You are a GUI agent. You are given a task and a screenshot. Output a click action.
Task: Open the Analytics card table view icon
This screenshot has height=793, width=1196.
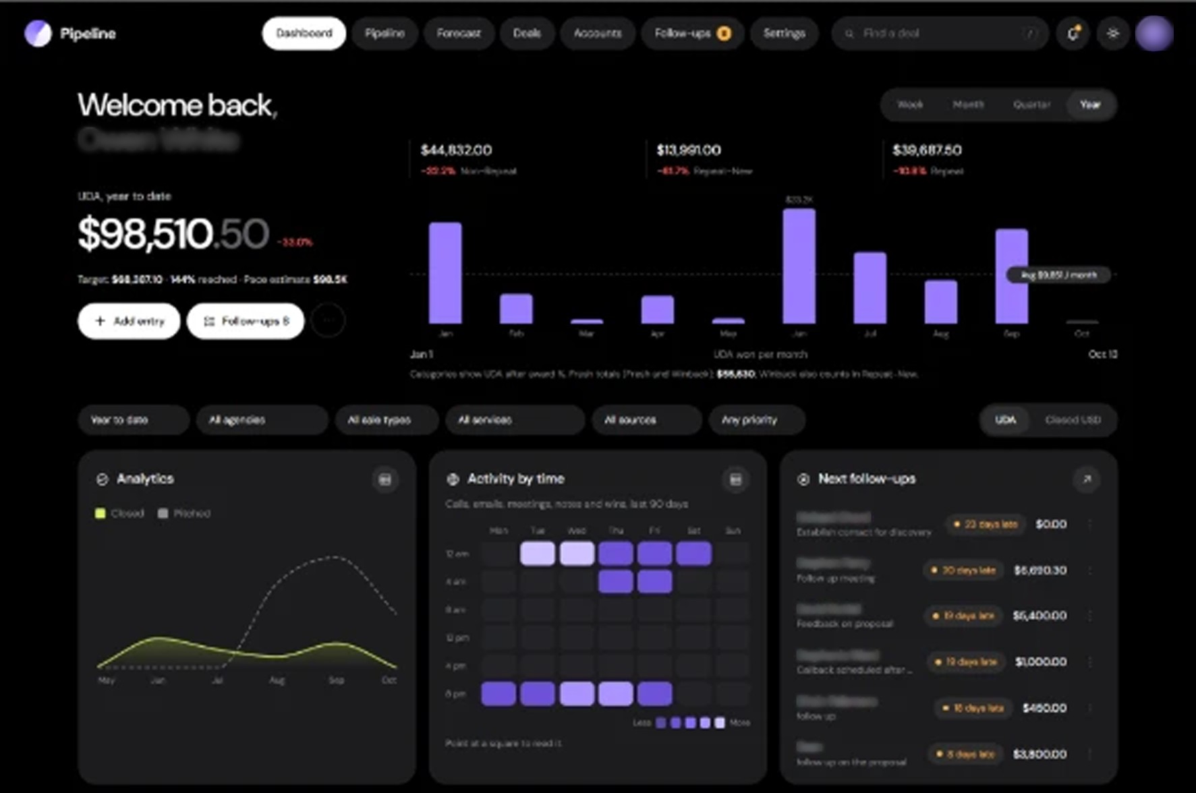(x=385, y=479)
